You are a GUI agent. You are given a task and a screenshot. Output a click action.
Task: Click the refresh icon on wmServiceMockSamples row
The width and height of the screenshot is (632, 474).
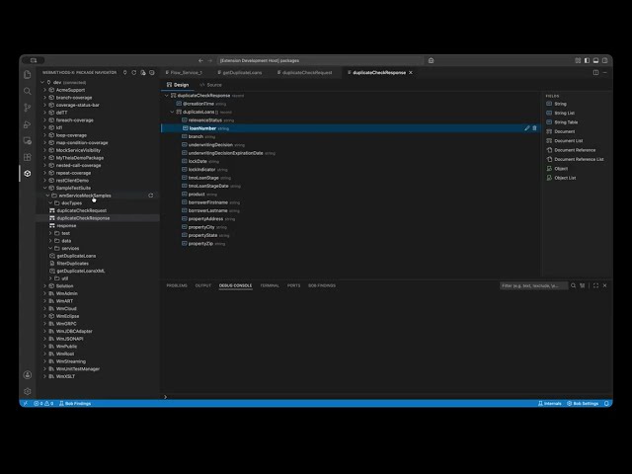pos(151,196)
